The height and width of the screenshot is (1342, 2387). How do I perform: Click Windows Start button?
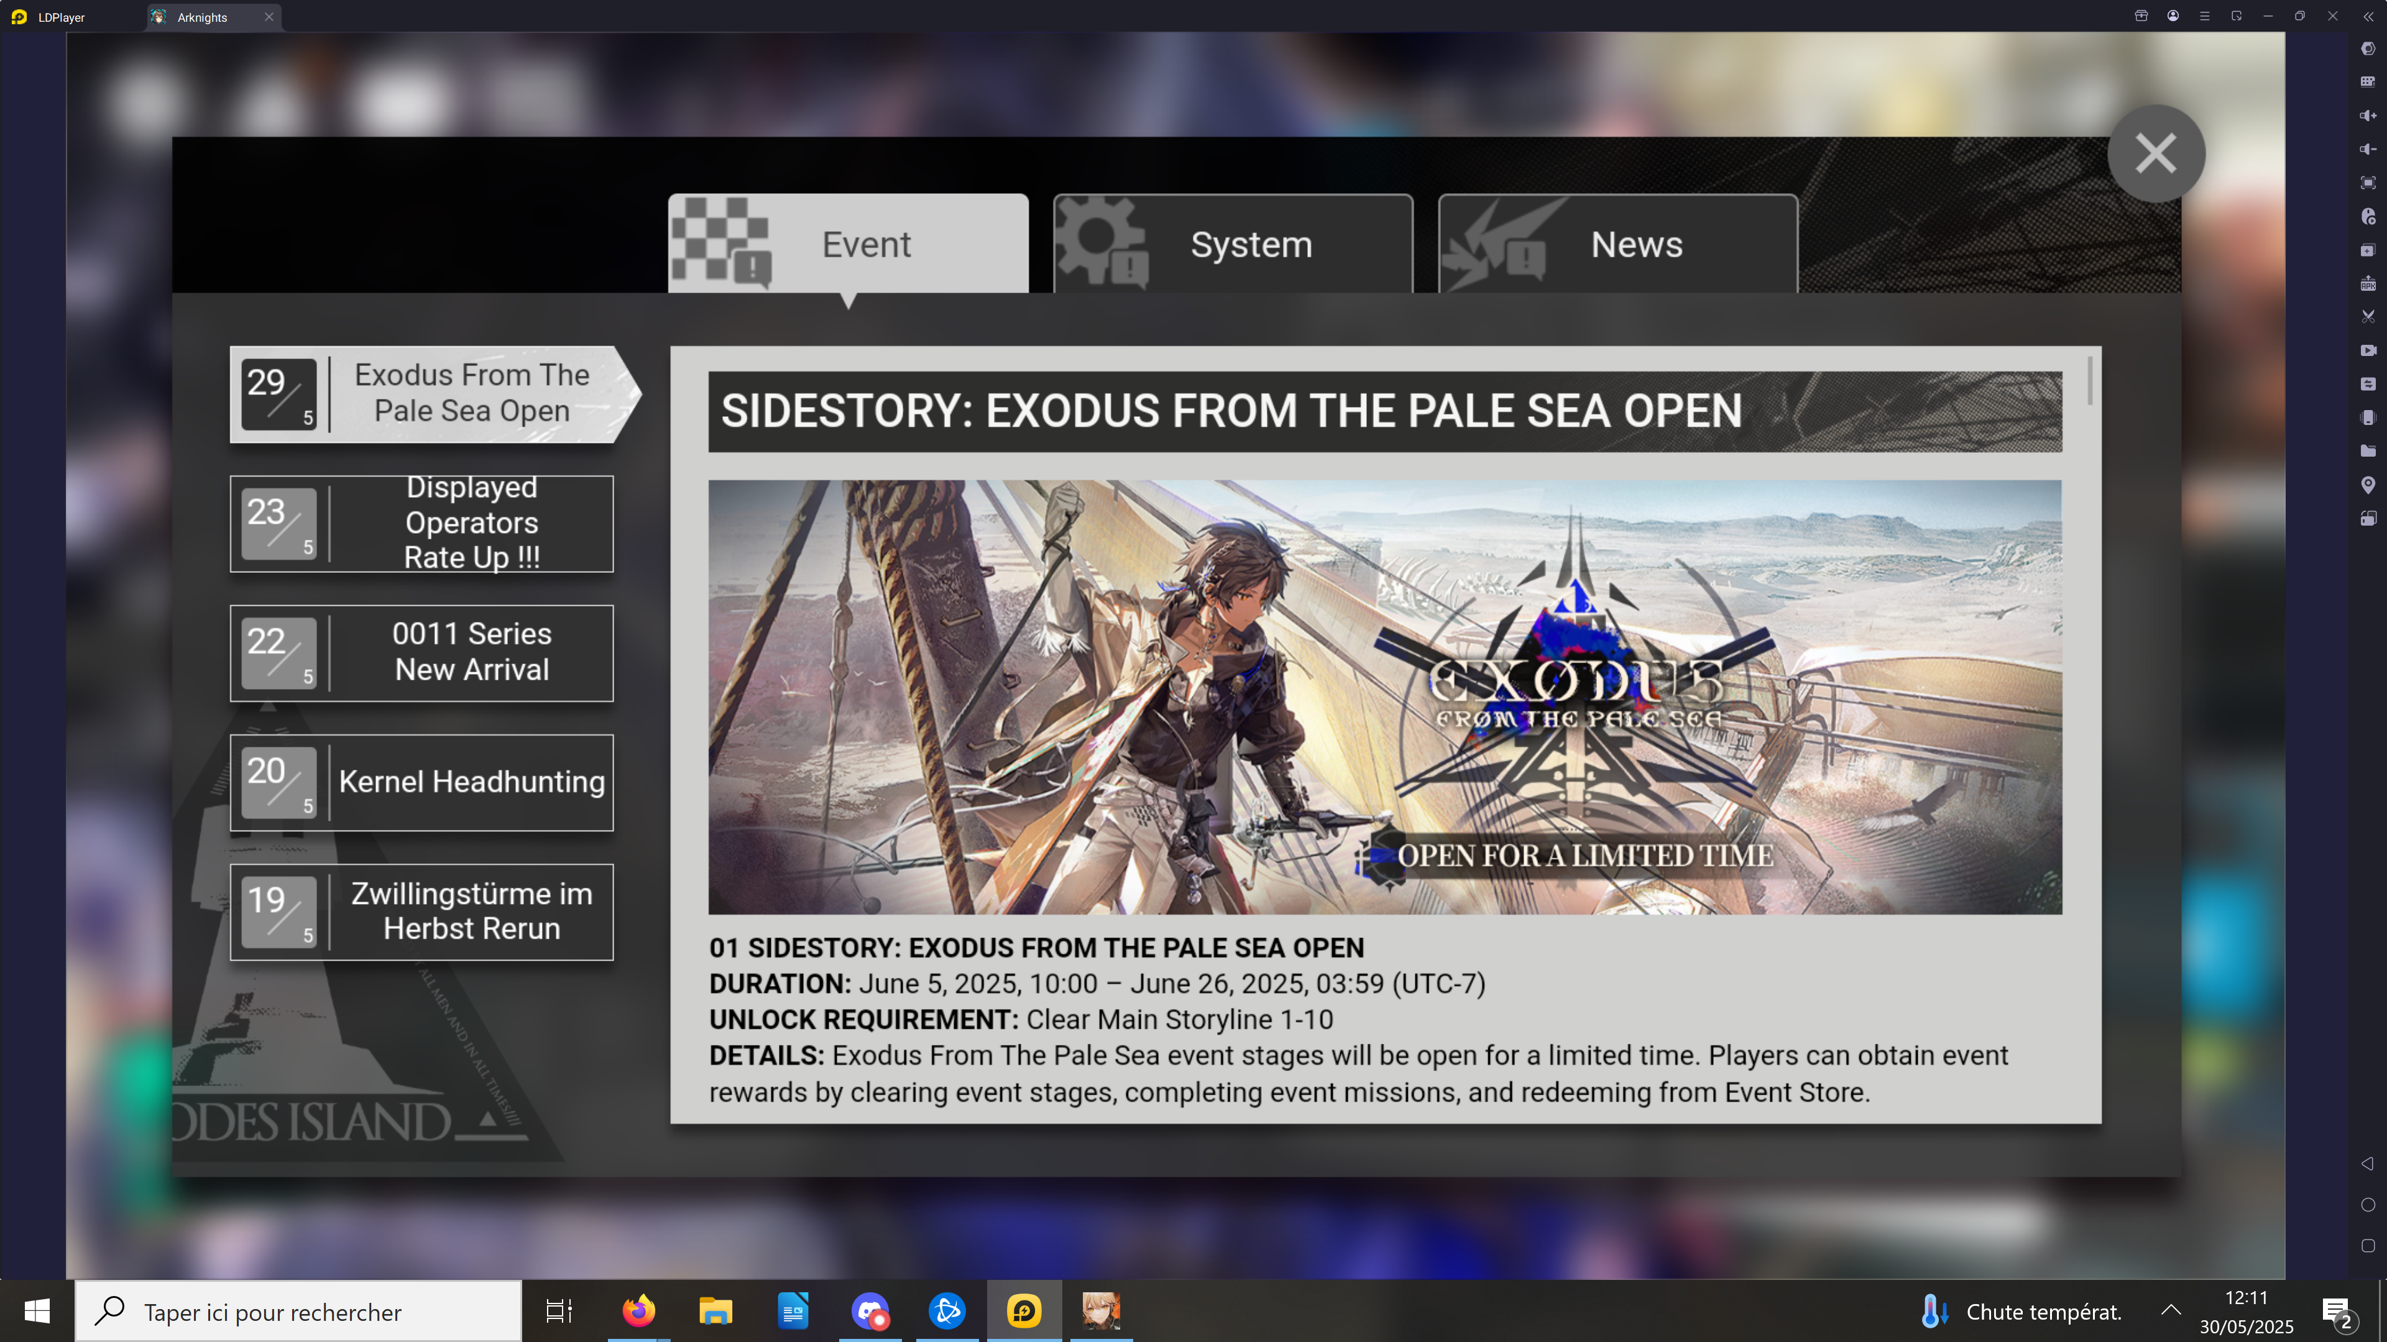37,1312
